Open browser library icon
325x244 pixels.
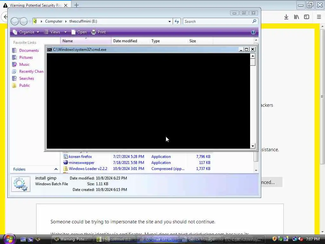(x=296, y=17)
